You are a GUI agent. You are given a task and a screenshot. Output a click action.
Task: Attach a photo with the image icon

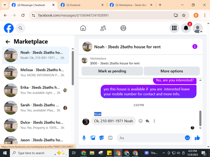coord(93,138)
